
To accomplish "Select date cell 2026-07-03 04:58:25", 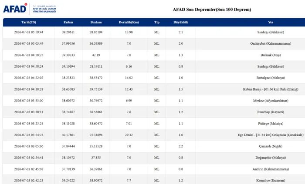I will [x=29, y=55].
